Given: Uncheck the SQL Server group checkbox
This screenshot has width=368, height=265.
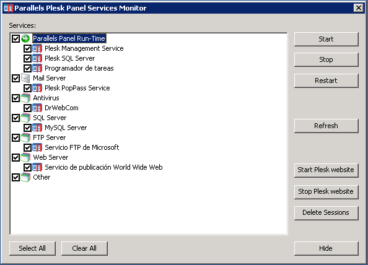Looking at the screenshot, I should pyautogui.click(x=15, y=118).
